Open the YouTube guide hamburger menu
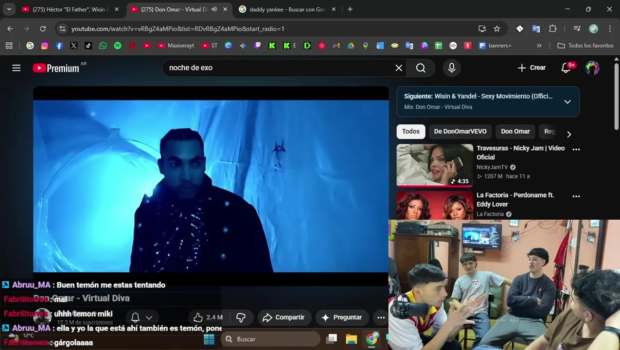This screenshot has height=350, width=620. 17,68
